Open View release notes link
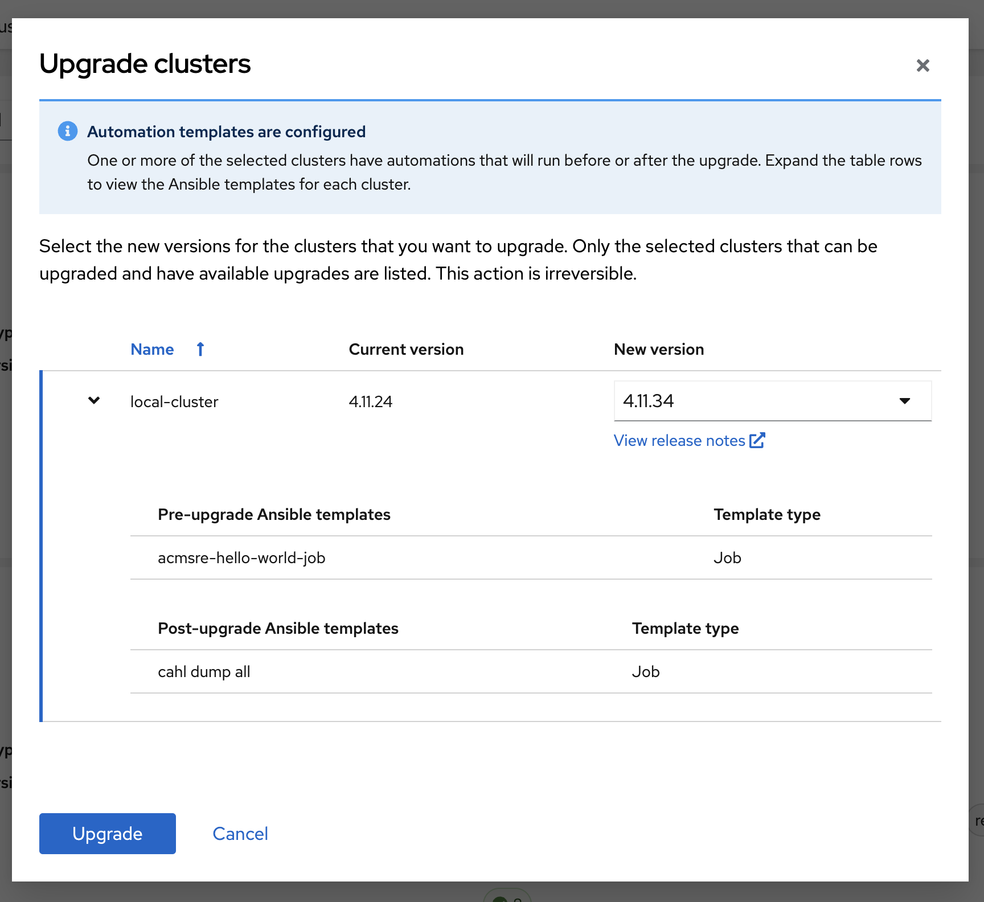The width and height of the screenshot is (984, 902). point(679,440)
